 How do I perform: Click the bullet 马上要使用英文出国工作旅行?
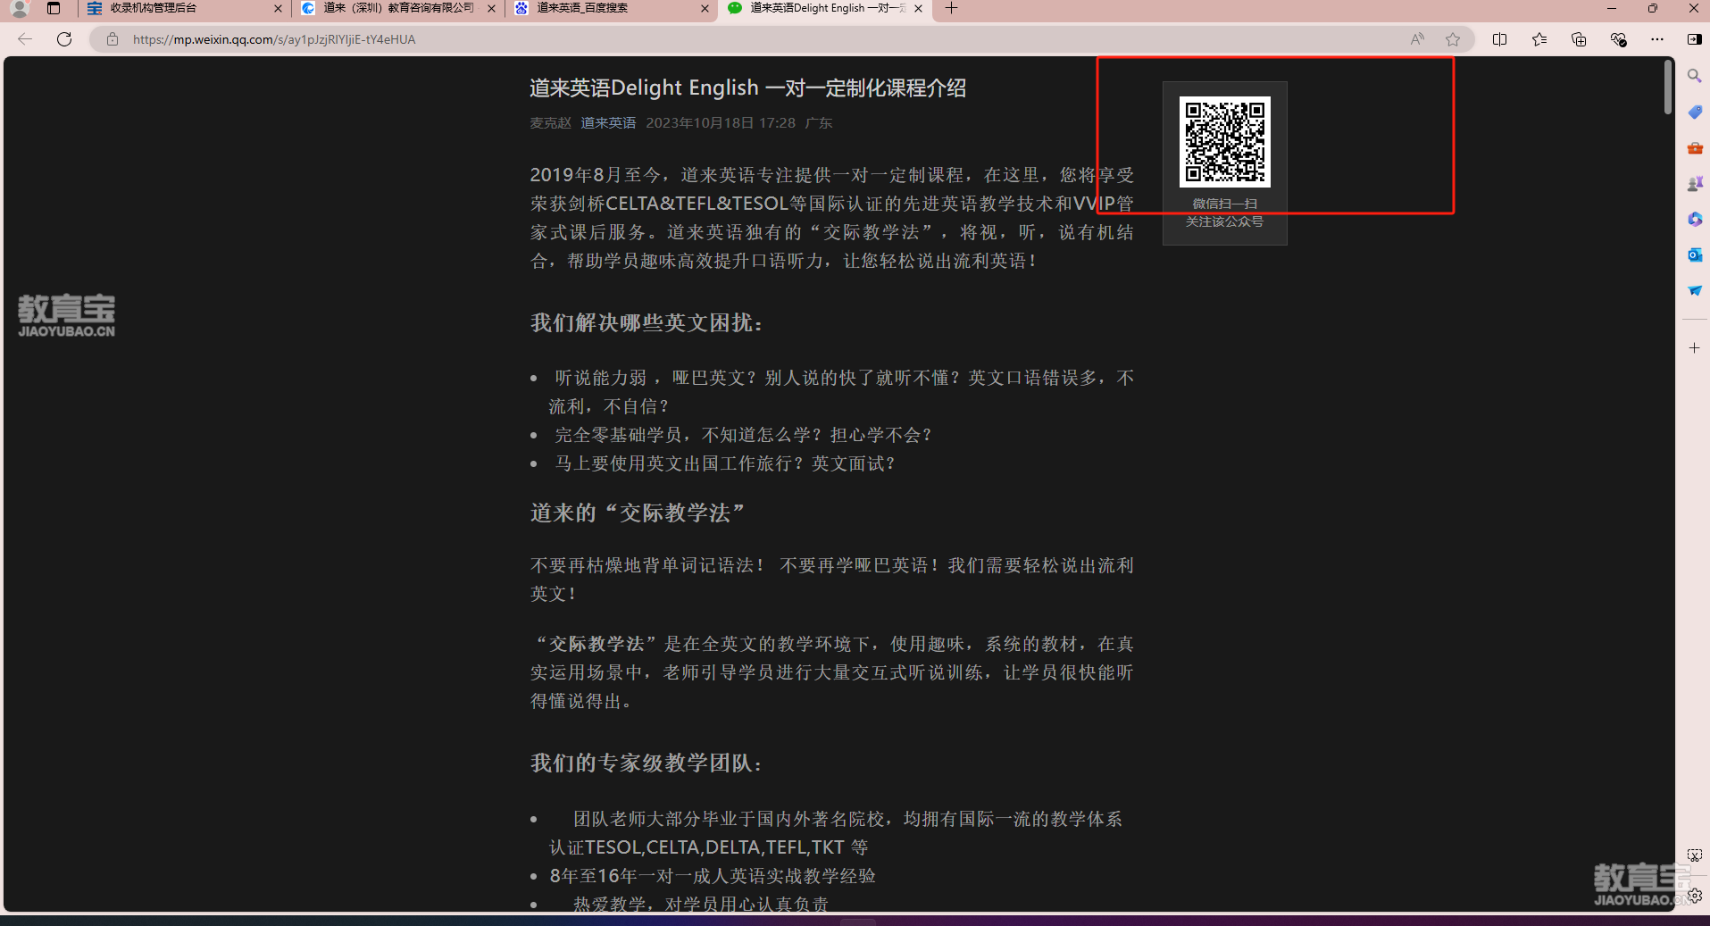(x=724, y=463)
